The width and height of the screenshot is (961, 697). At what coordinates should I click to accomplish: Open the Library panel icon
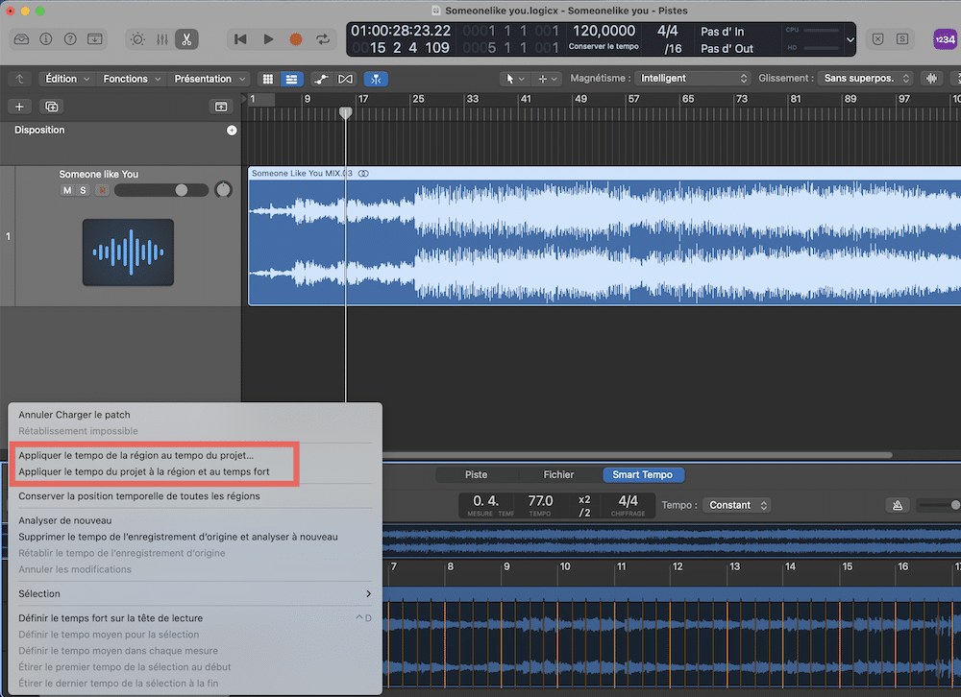tap(21, 39)
